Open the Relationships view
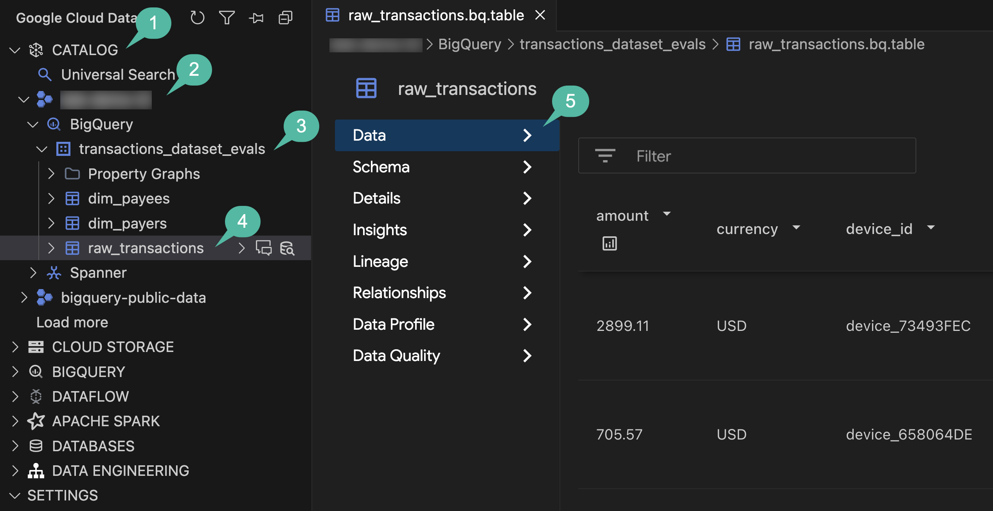Screen dimensions: 993x511 click(x=447, y=293)
